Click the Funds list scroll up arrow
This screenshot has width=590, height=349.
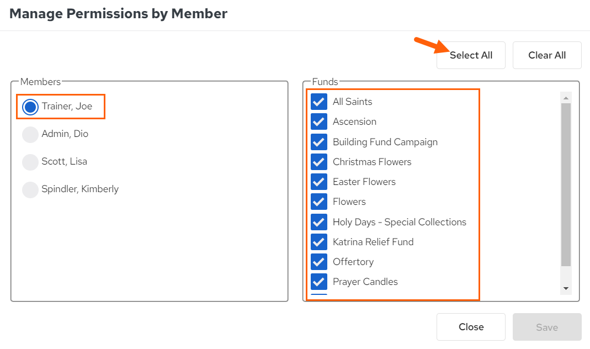566,98
